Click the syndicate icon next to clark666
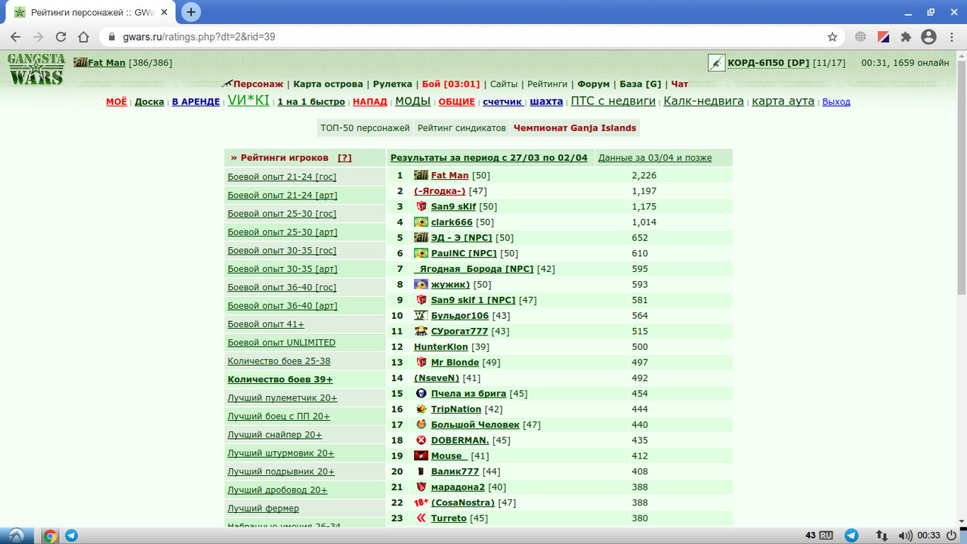The image size is (967, 544). pos(421,222)
